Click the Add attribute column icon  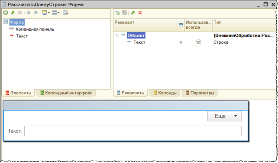(x=124, y=13)
